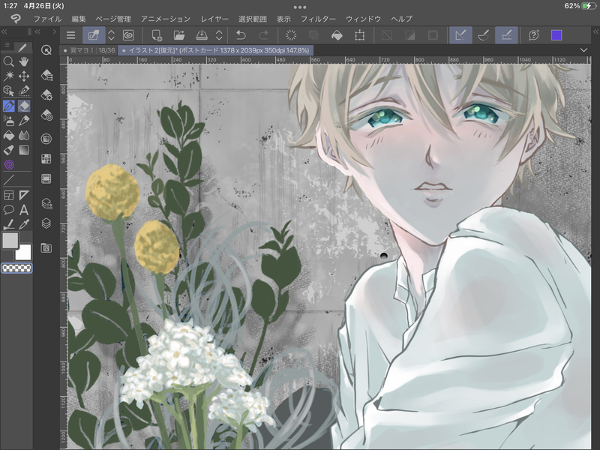Open the ページ管理 menu
Viewport: 600px width, 450px height.
[x=113, y=19]
